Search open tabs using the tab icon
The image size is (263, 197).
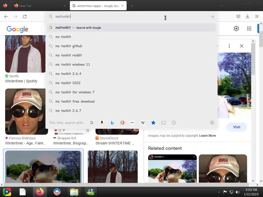(x=164, y=123)
